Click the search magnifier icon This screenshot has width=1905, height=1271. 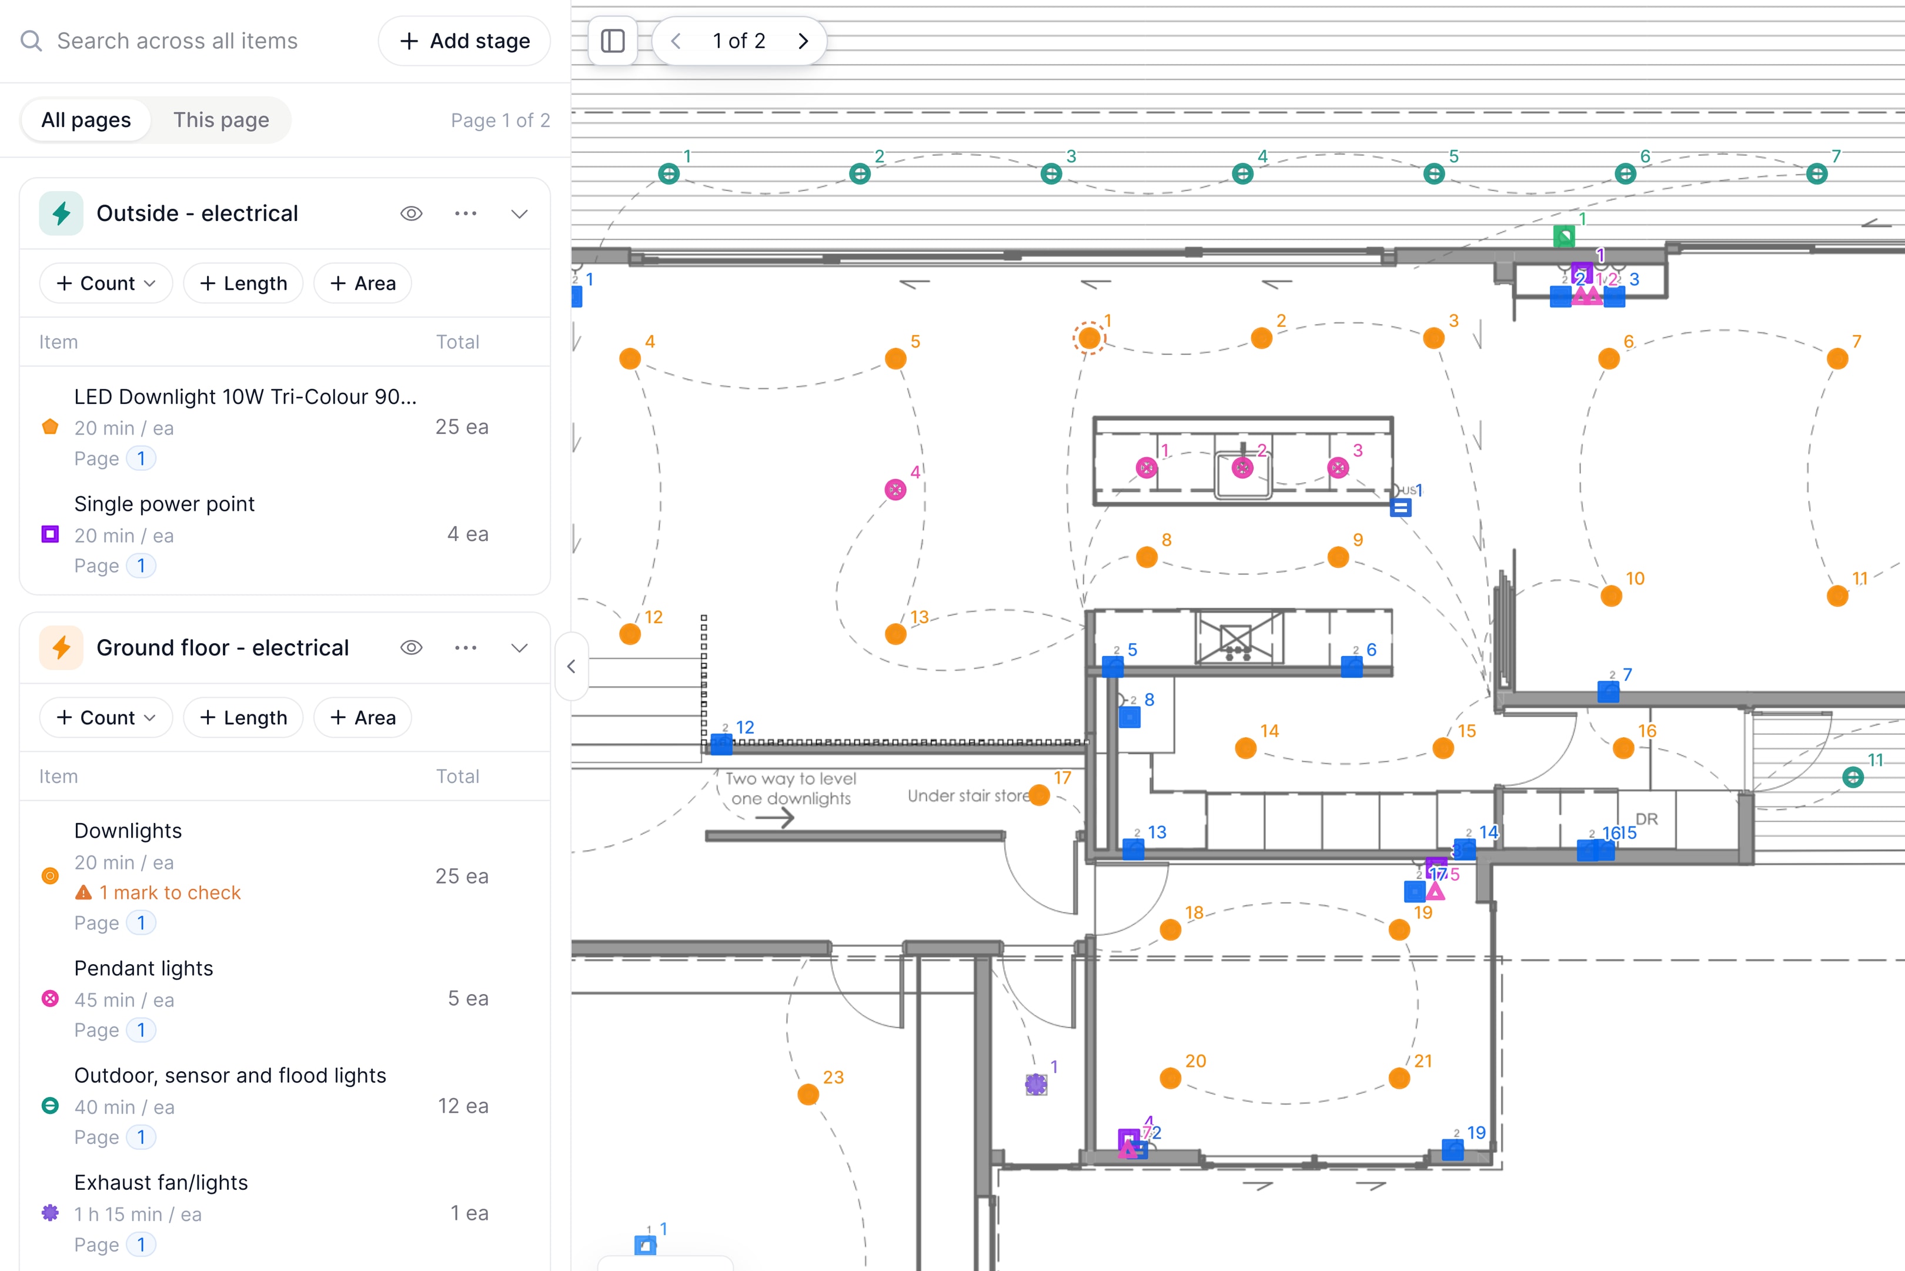point(31,41)
